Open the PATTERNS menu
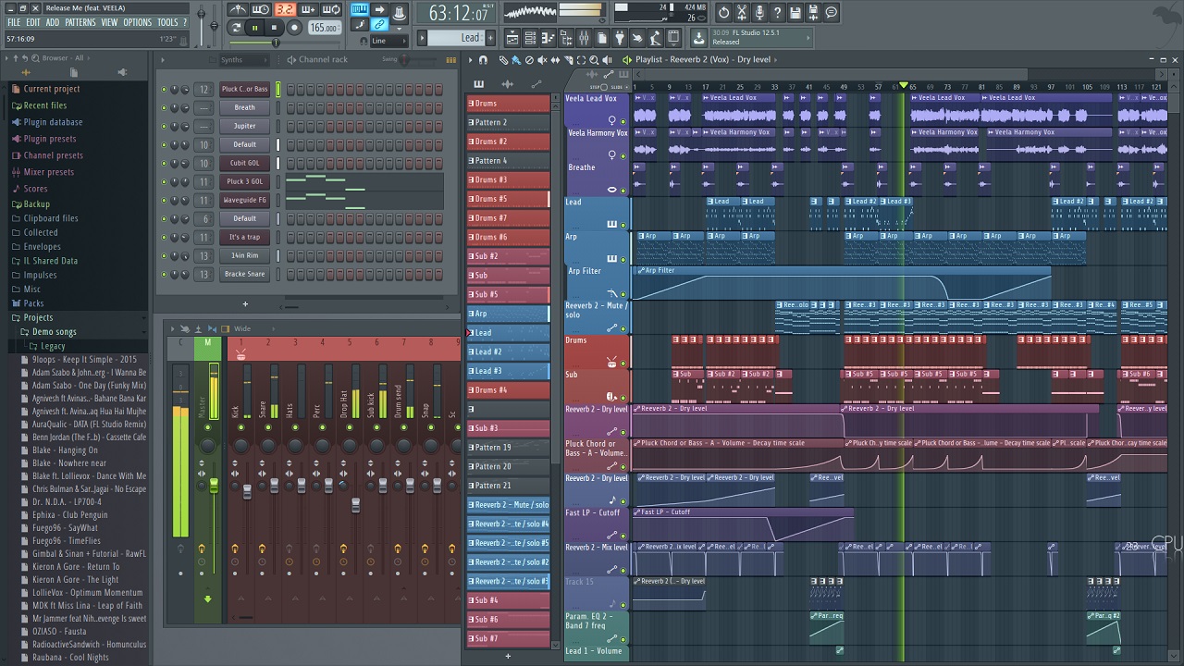1184x666 pixels. (80, 22)
